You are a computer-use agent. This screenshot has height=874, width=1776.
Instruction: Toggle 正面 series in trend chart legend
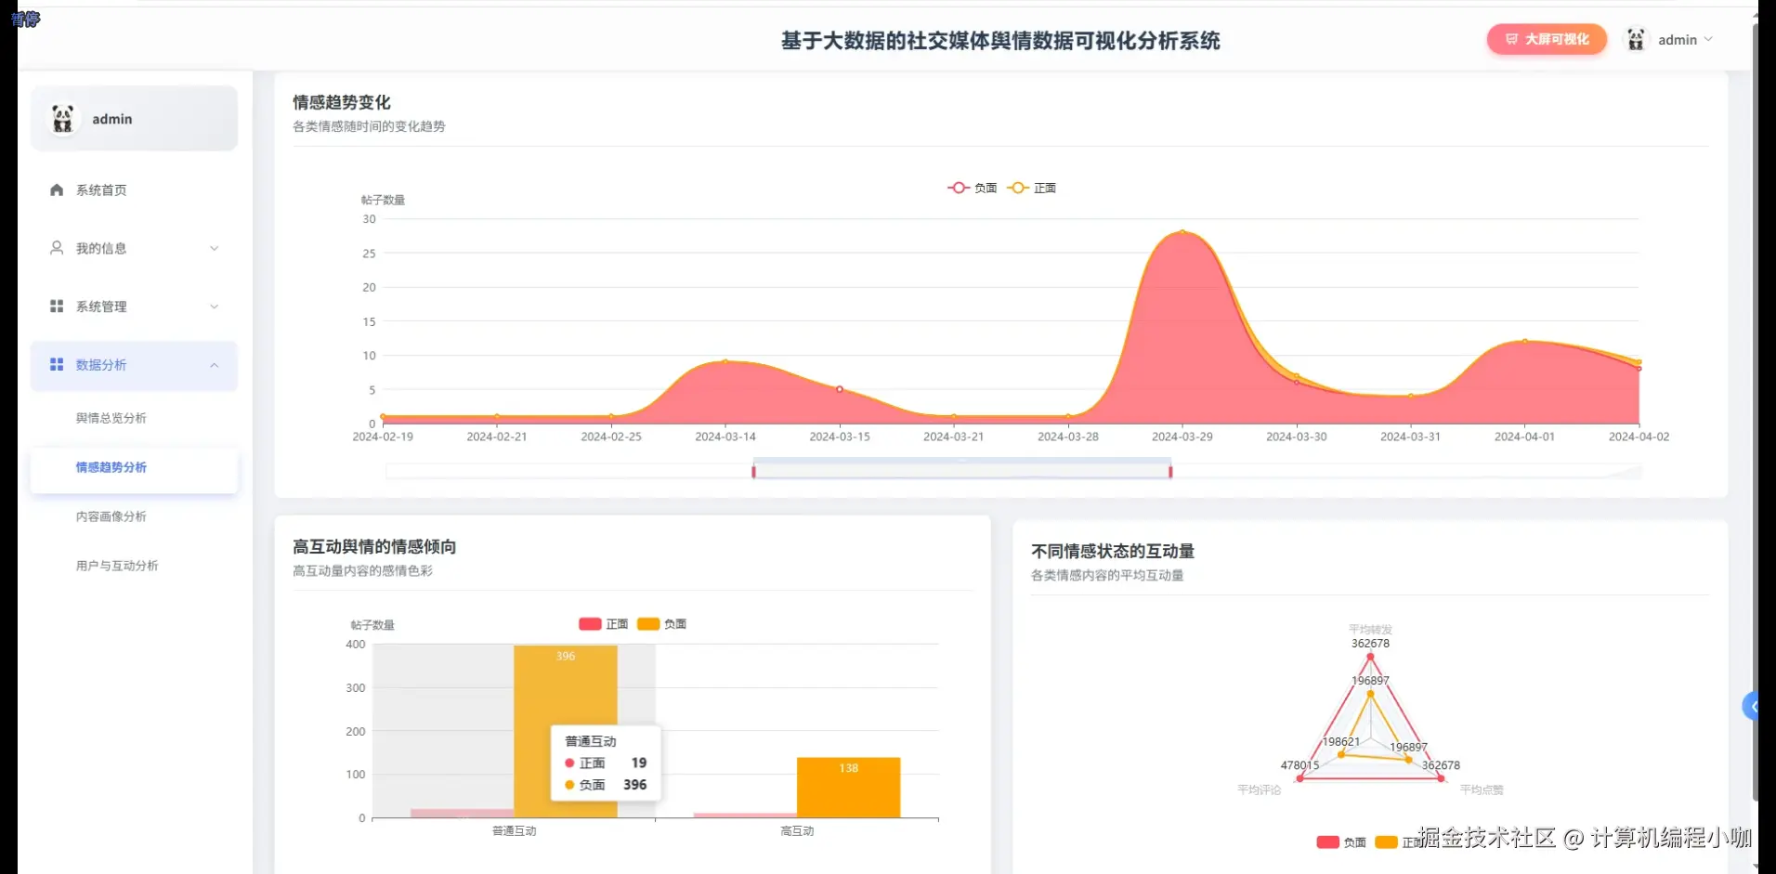click(x=1032, y=188)
